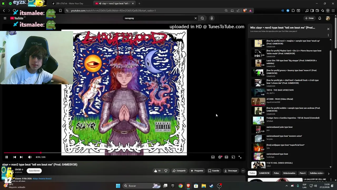Click the Preguntar button
The height and width of the screenshot is (190, 337).
[x=197, y=171]
